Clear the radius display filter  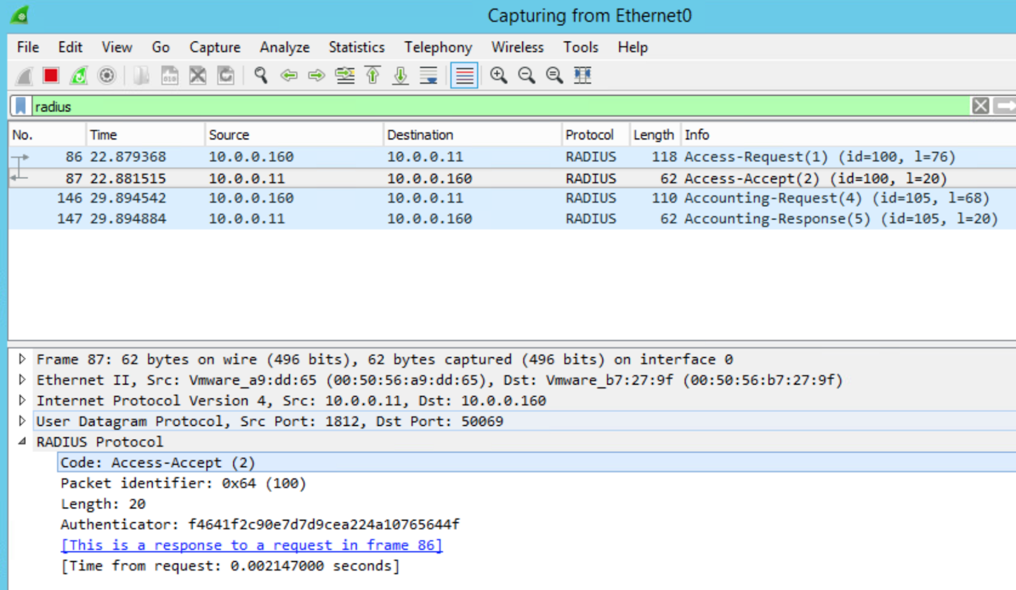click(x=981, y=105)
